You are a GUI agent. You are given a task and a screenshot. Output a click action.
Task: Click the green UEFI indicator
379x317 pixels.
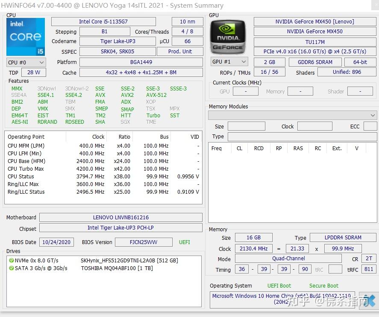[x=184, y=242]
